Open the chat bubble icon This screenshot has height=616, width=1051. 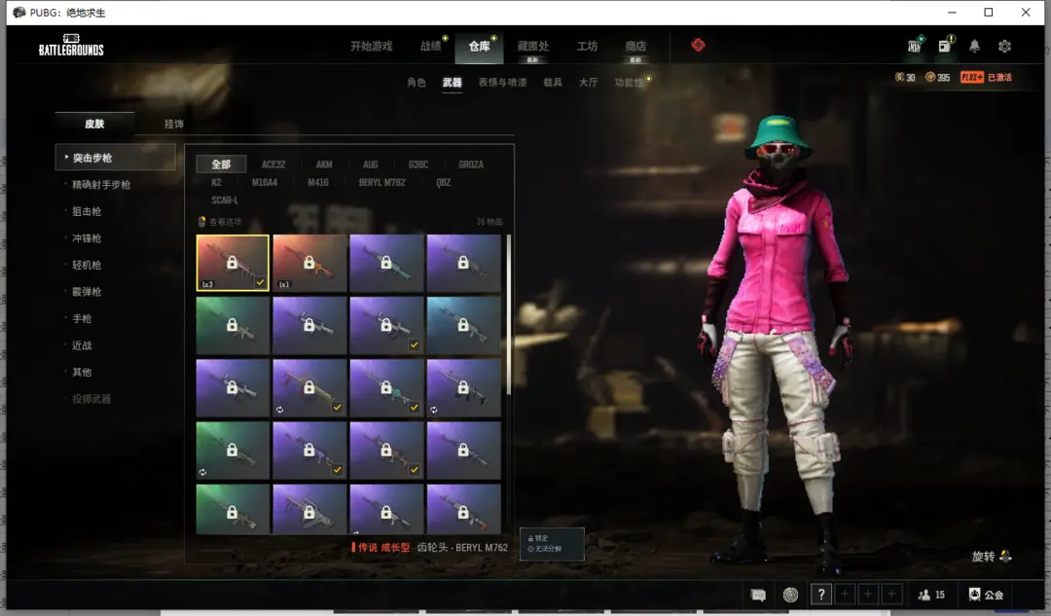[758, 595]
